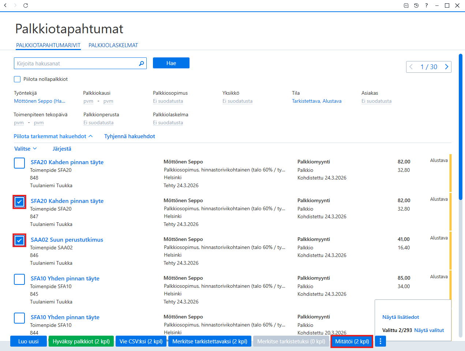Select the row 845 checkbox
The image size is (465, 351).
point(19,279)
